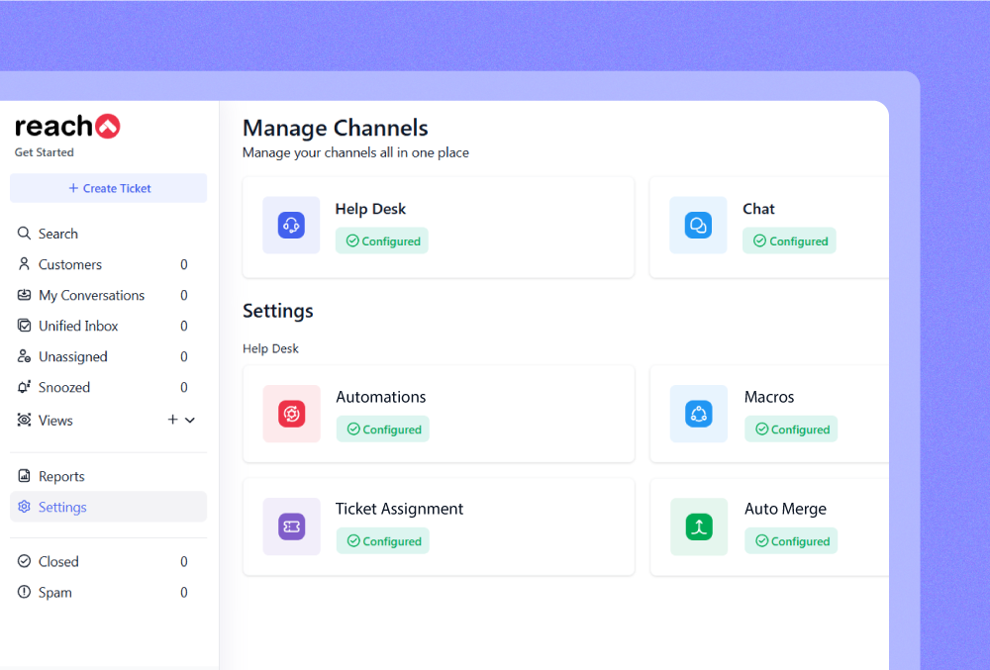This screenshot has width=990, height=670.
Task: Open Settings in the sidebar
Action: pyautogui.click(x=62, y=507)
